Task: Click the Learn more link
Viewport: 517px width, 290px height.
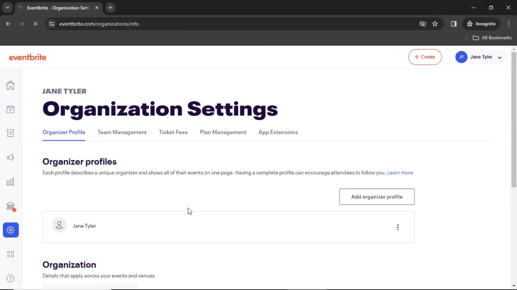Action: [x=400, y=172]
